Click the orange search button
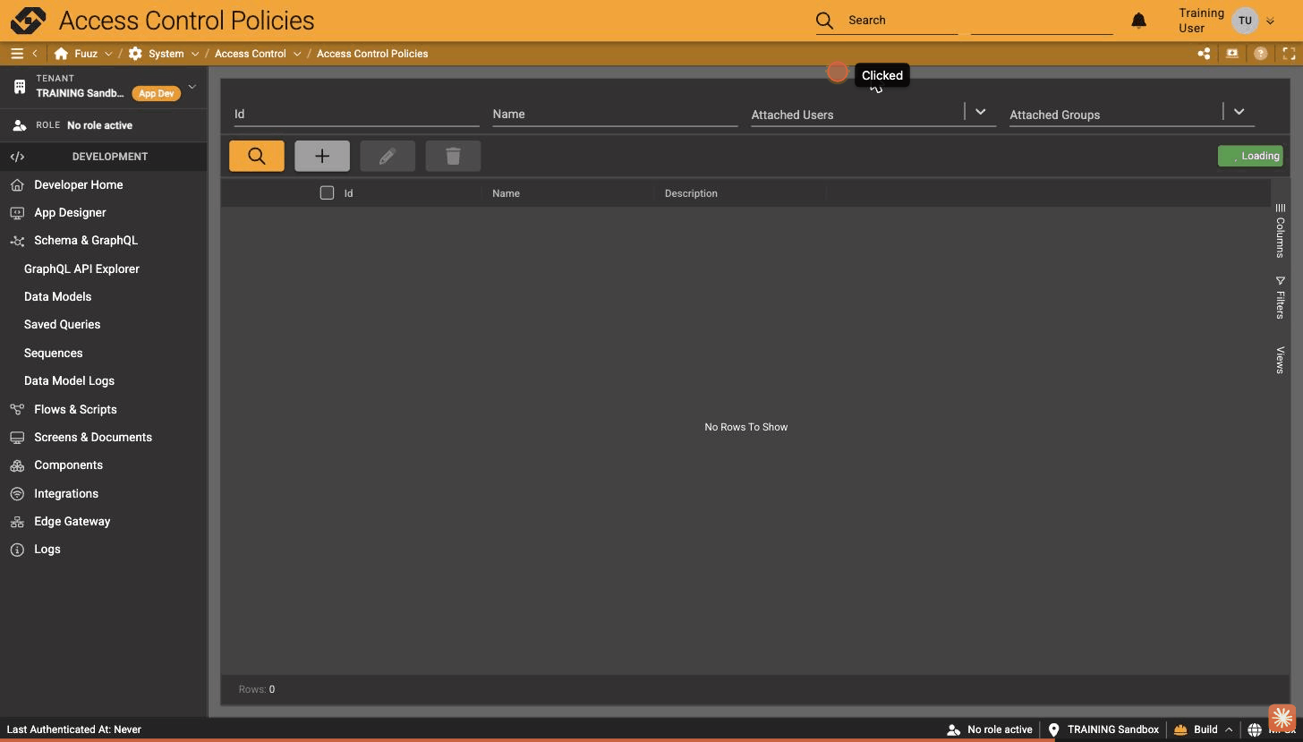This screenshot has width=1303, height=742. tap(257, 156)
